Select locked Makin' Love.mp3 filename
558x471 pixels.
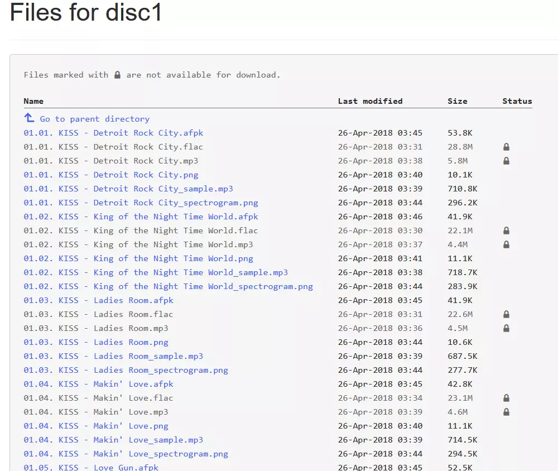coord(96,412)
